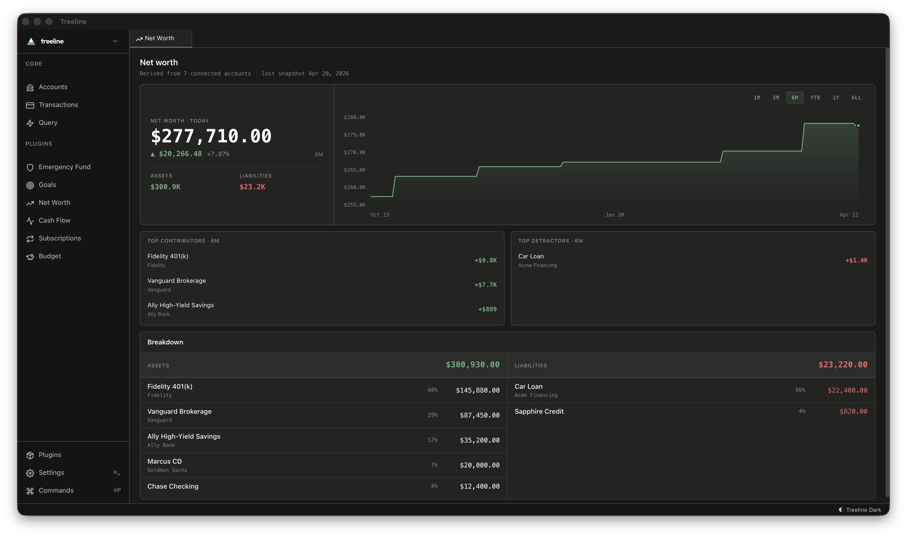Click Fidelity 401(k) row in Breakdown

(323, 391)
